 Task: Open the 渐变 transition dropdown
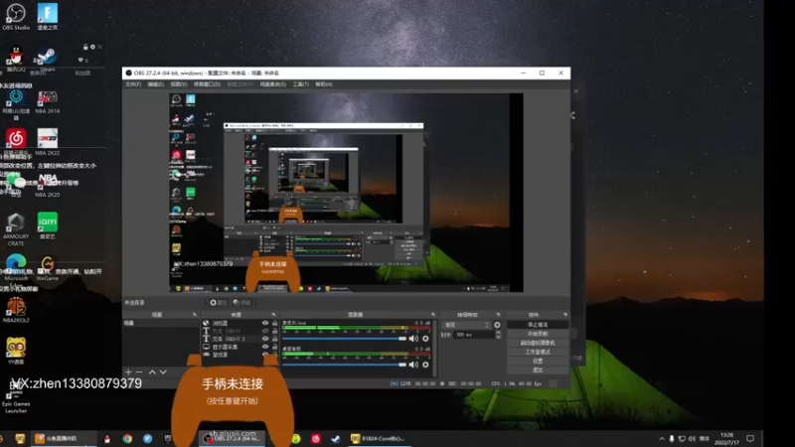[466, 325]
